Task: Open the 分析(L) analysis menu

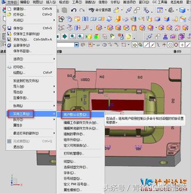Action: tap(115, 2)
